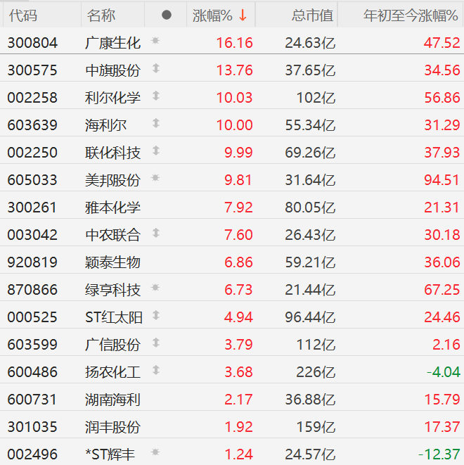Click the marker icon next to 扬农化工
This screenshot has height=465, width=464.
(x=156, y=370)
